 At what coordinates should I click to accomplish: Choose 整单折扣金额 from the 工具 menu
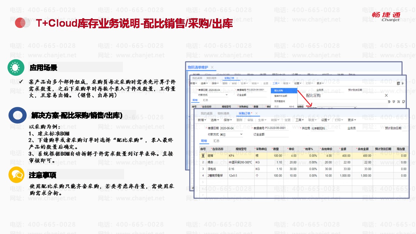click(x=280, y=96)
